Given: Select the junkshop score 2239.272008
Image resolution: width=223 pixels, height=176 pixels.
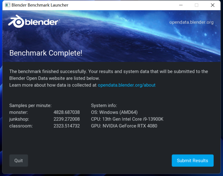Looking at the screenshot, I should coord(67,119).
